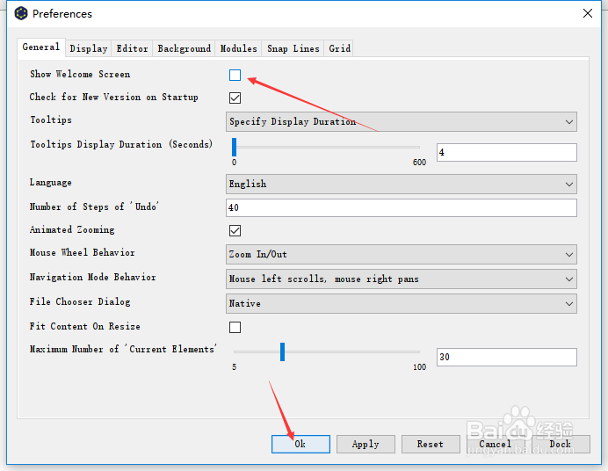Click the Tooltips Display Duration slider
Screen dimensions: 608x471
326,148
